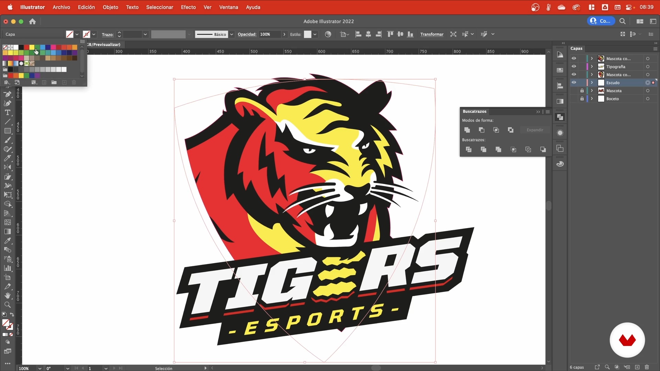
Task: Click Minus Back pathfinder icon
Action: pyautogui.click(x=543, y=149)
